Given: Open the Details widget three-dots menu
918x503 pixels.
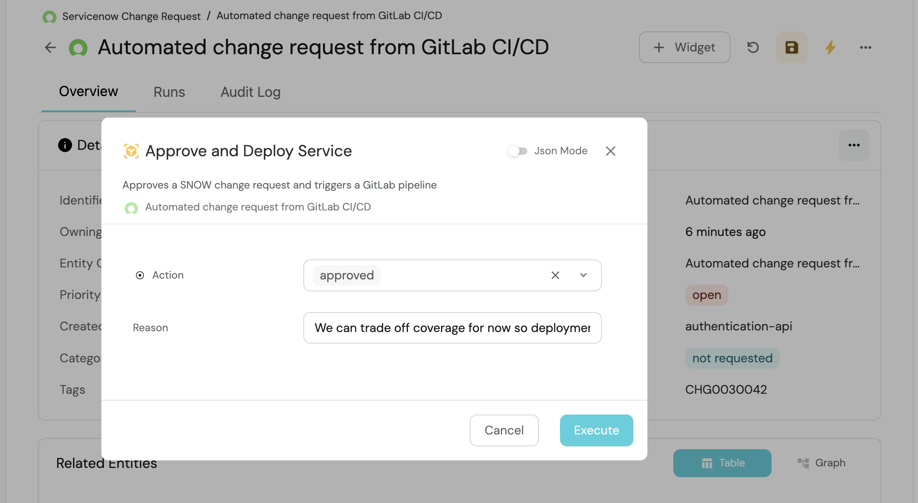Looking at the screenshot, I should coord(854,145).
